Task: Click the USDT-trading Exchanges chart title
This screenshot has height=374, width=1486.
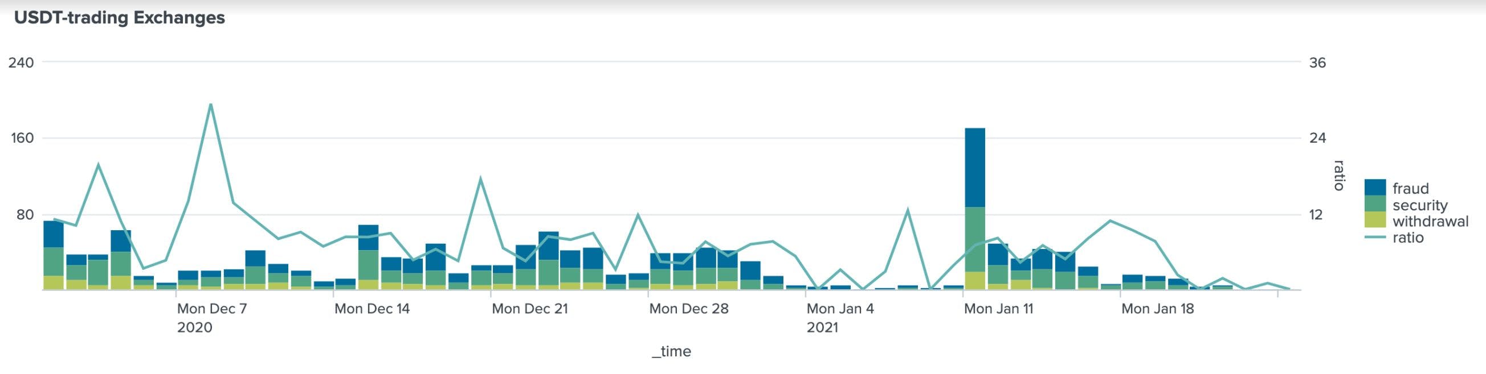Action: [120, 18]
